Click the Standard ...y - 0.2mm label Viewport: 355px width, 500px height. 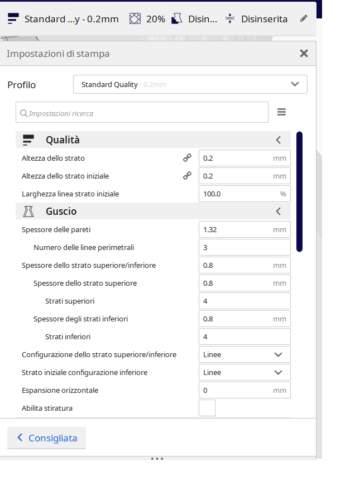[71, 19]
